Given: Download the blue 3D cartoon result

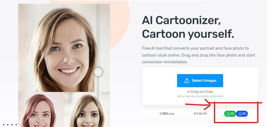Looking at the screenshot, I should click(242, 113).
